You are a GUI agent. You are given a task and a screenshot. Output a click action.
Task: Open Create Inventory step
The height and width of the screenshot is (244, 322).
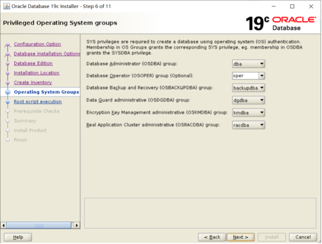coord(33,83)
